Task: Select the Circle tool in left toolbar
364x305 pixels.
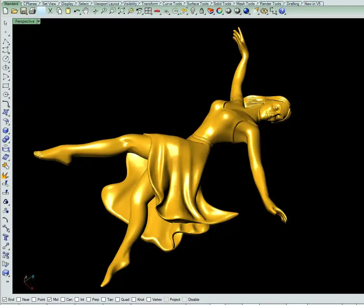Action: (x=6, y=59)
